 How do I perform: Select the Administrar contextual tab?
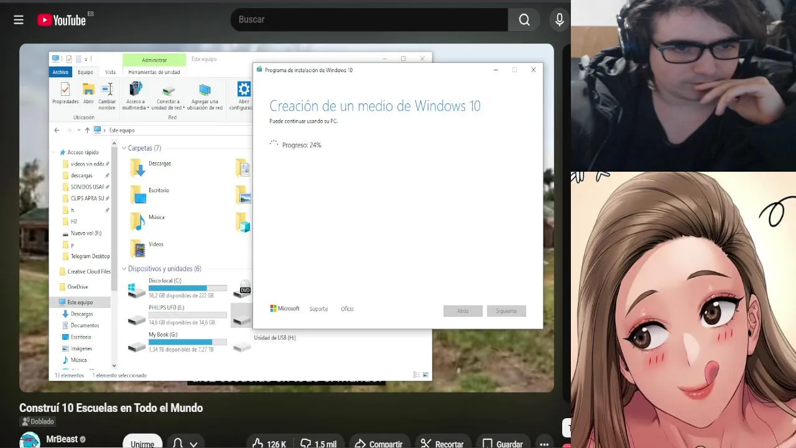click(154, 60)
